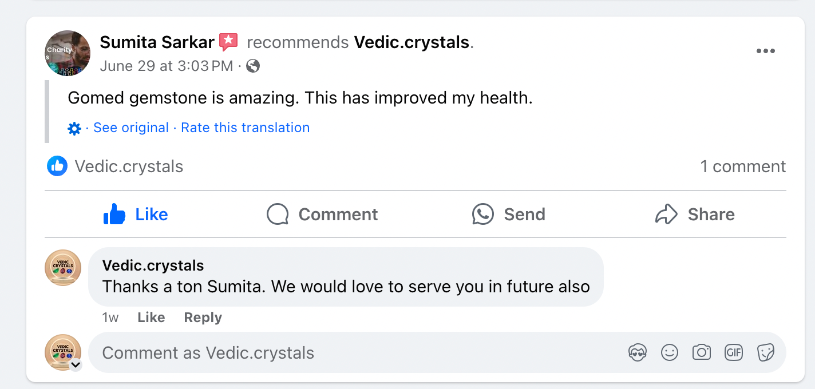Like the Vedic.crystals comment reply
815x389 pixels.
151,317
